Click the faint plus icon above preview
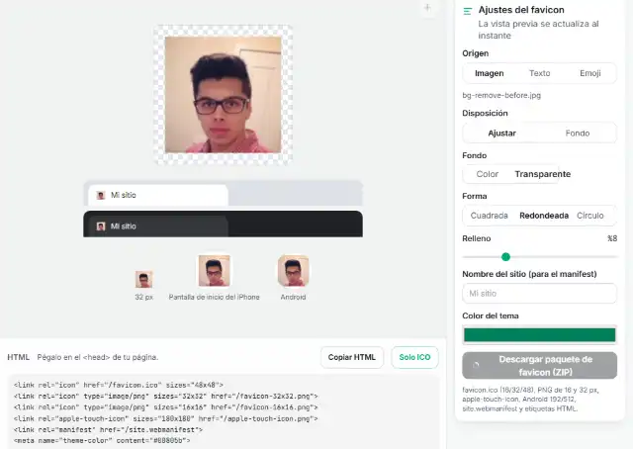The height and width of the screenshot is (449, 633). [x=427, y=8]
